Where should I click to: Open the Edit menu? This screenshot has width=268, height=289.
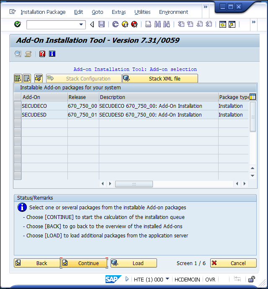79,12
